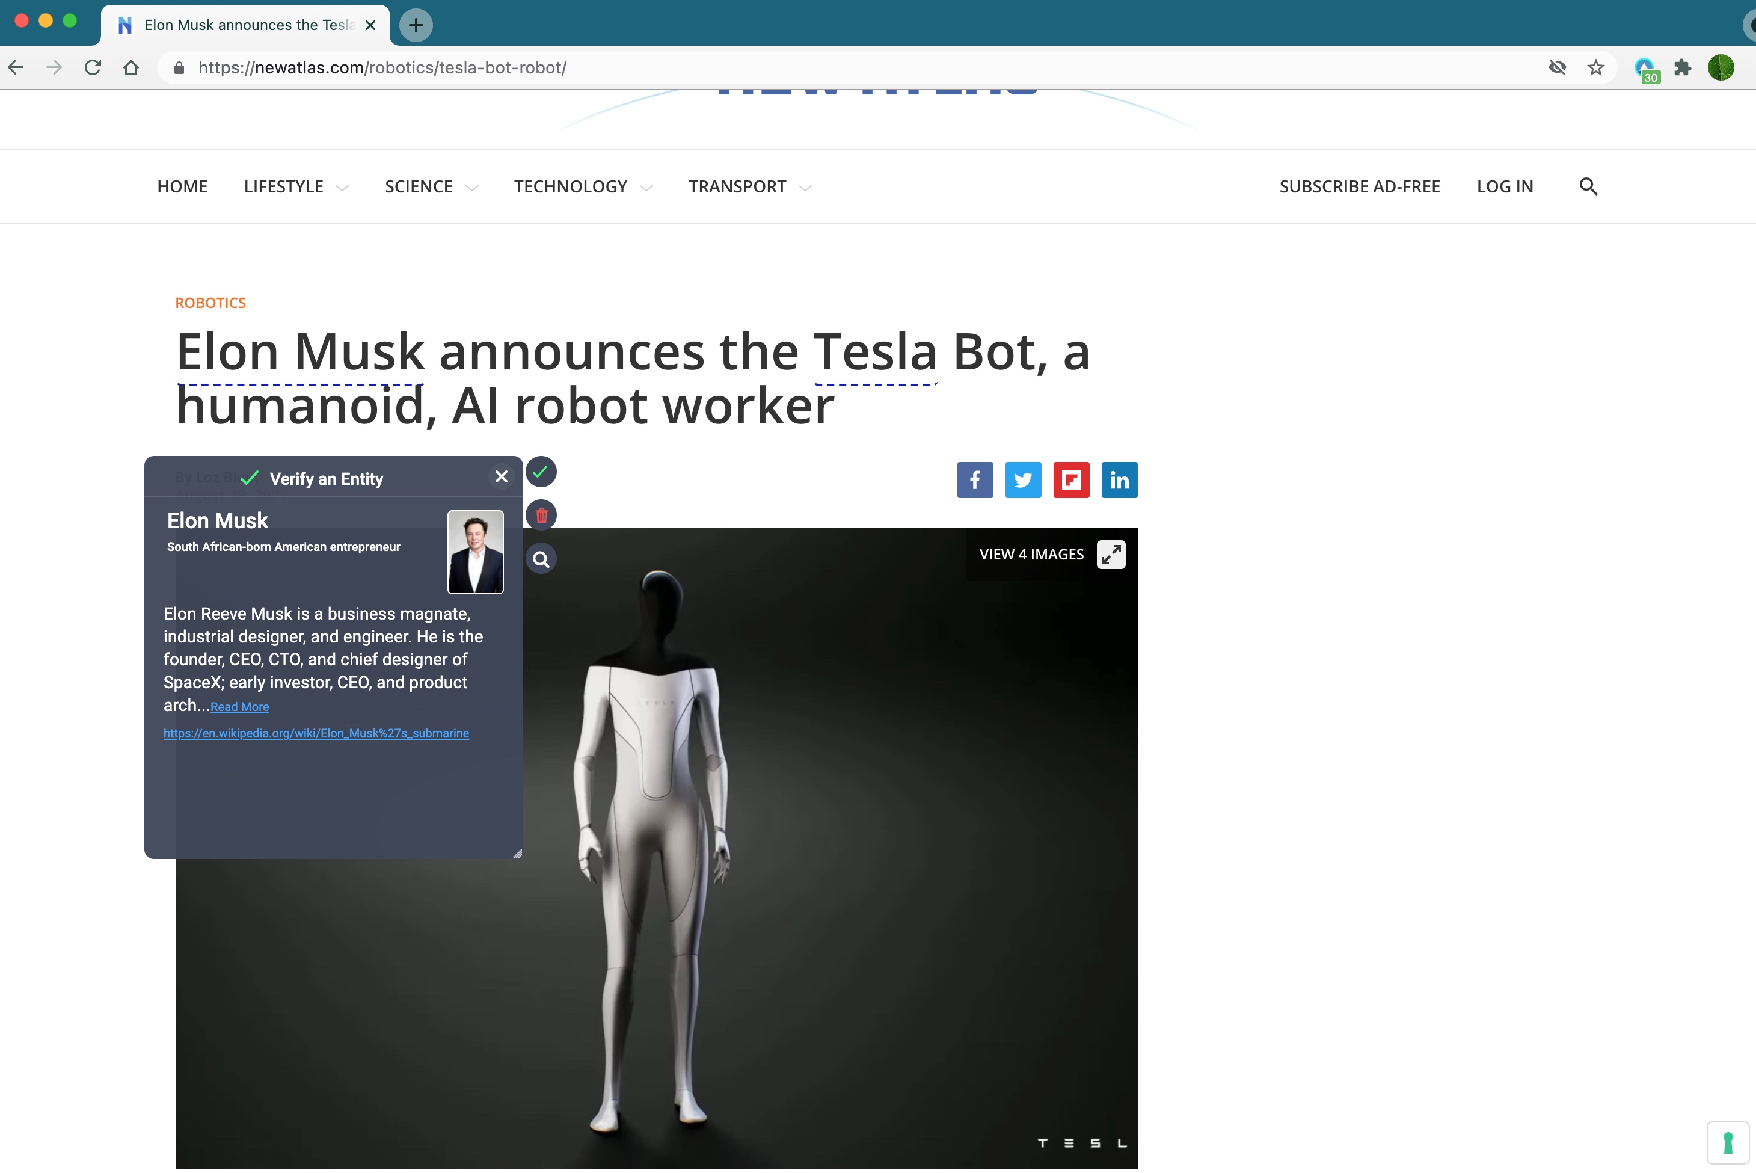
Task: Share article on Flipboard
Action: pos(1071,479)
